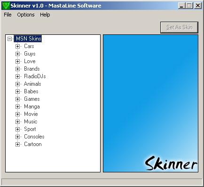Select the Guys tree item
The image size is (204, 187).
(x=30, y=54)
